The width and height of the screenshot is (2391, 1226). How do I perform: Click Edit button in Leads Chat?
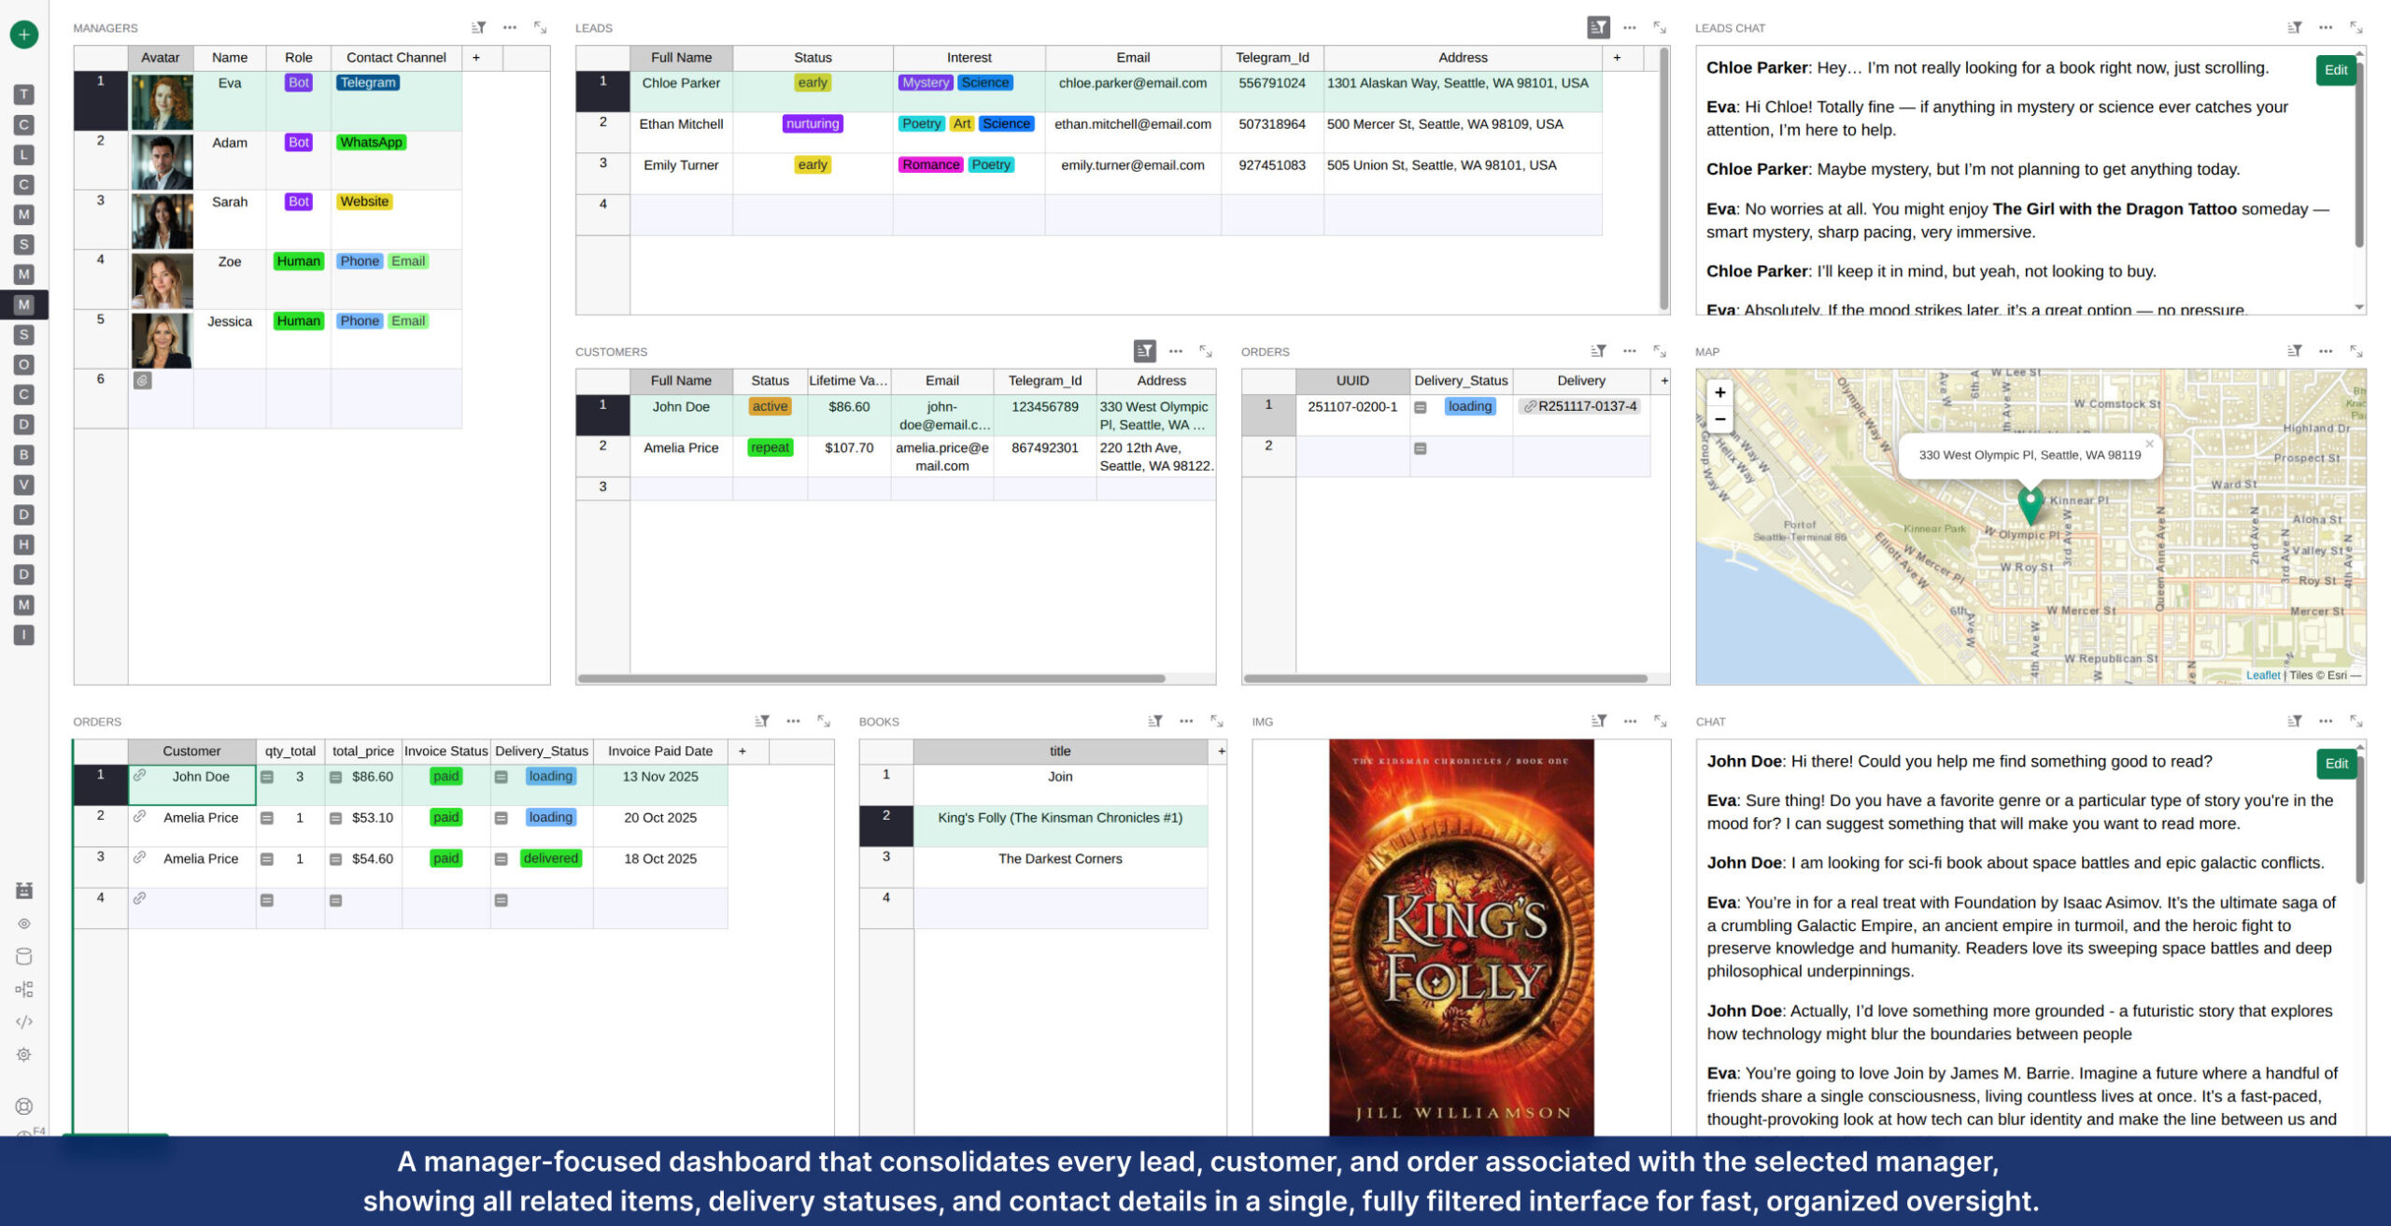coord(2335,70)
